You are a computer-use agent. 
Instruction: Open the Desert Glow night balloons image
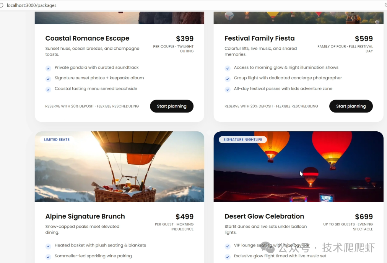[x=298, y=167]
